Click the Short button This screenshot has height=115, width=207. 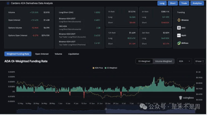(173, 3)
